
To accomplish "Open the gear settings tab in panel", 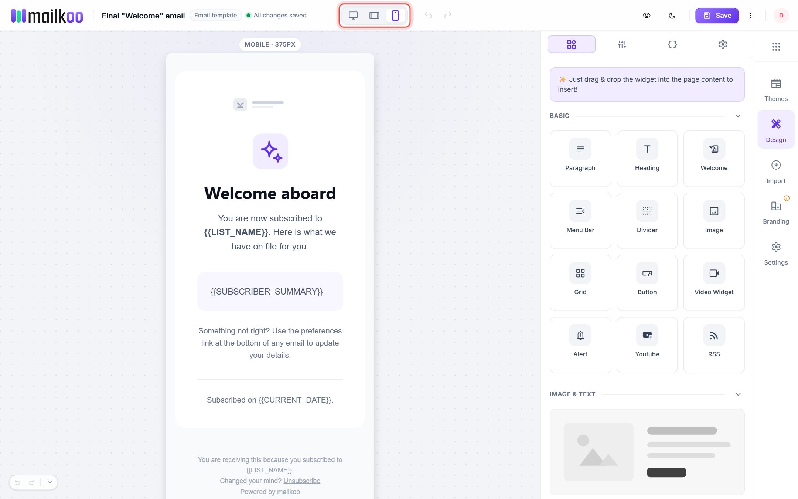I will 723,44.
